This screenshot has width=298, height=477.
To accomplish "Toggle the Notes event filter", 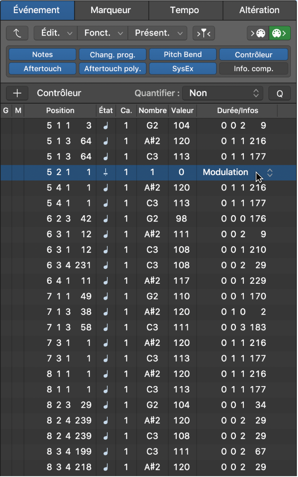I will [x=42, y=55].
